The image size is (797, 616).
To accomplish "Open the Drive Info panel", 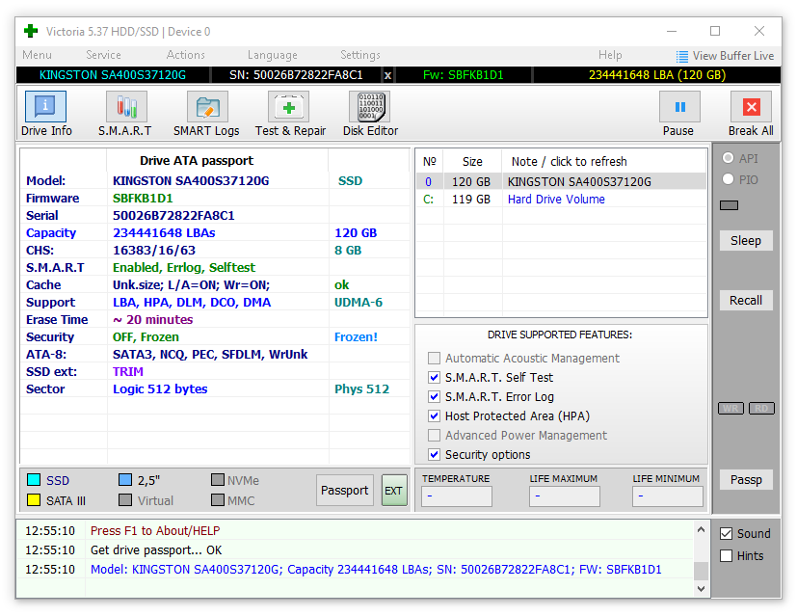I will pyautogui.click(x=45, y=107).
